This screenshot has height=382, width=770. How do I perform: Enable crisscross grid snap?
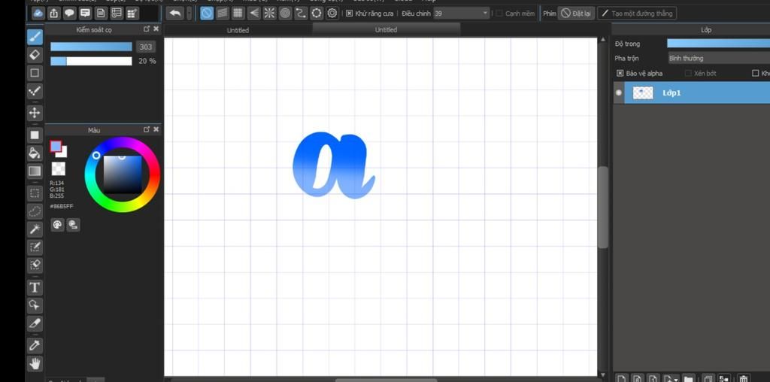pyautogui.click(x=238, y=14)
